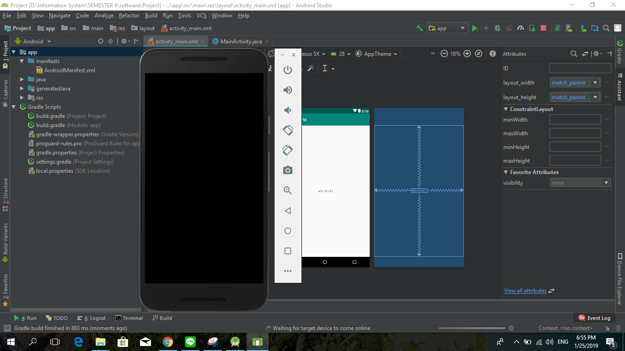
Task: Open the Event Log panel
Action: (598, 318)
